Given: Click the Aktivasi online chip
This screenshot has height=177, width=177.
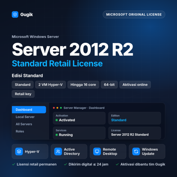Looking at the screenshot, I should click(135, 85).
